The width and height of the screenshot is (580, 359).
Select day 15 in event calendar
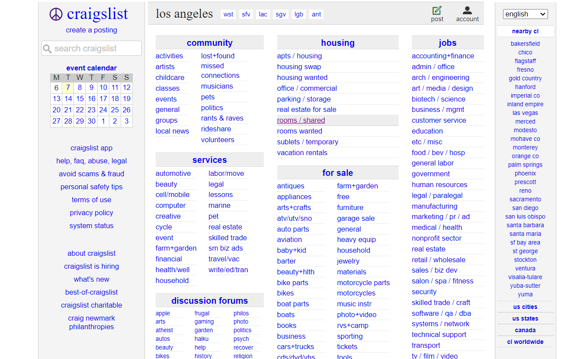coord(80,98)
